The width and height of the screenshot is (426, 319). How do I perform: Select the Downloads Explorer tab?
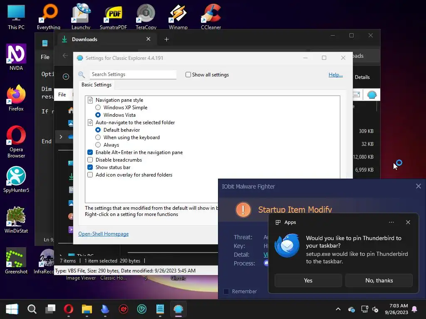click(106, 39)
